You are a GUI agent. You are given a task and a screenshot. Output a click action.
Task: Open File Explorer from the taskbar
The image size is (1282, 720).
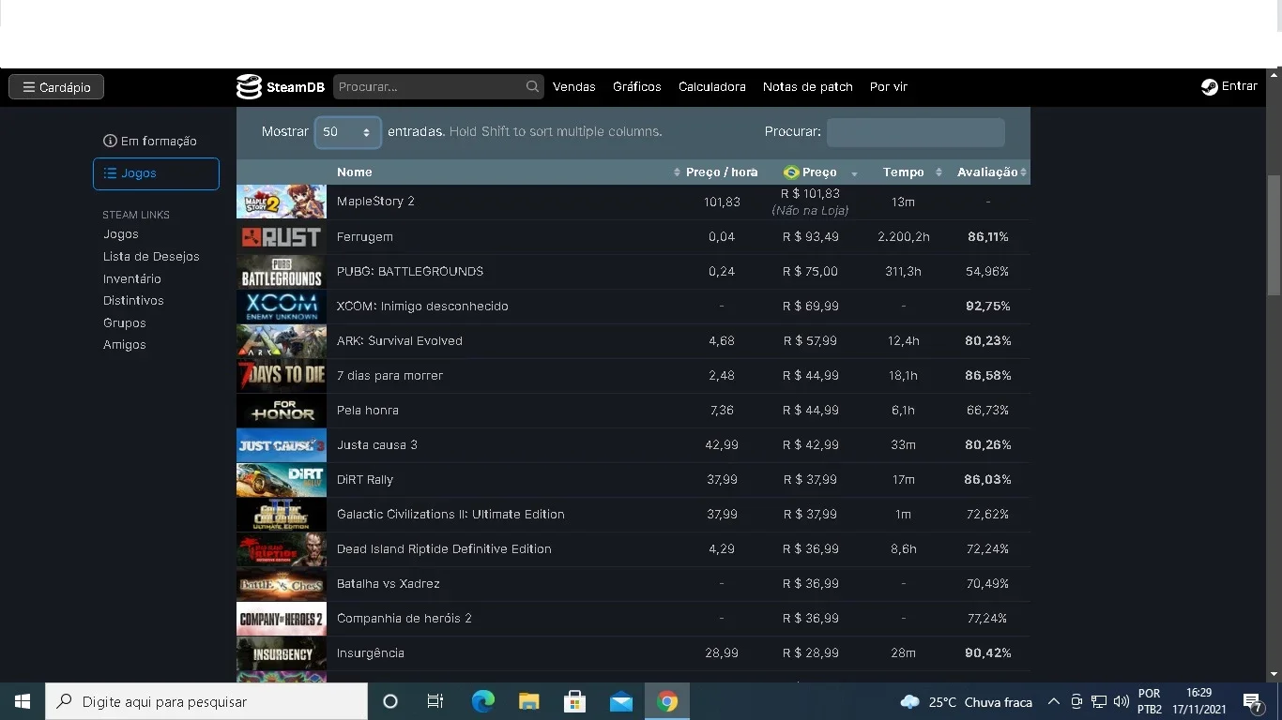pos(529,701)
